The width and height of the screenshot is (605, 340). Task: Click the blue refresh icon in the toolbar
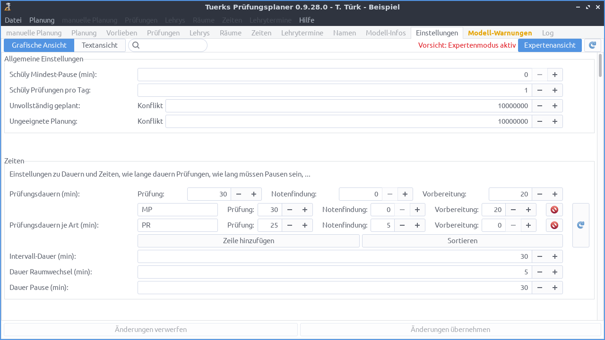point(592,45)
